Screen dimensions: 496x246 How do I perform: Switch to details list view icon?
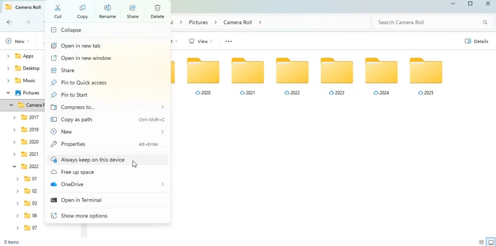(x=481, y=242)
